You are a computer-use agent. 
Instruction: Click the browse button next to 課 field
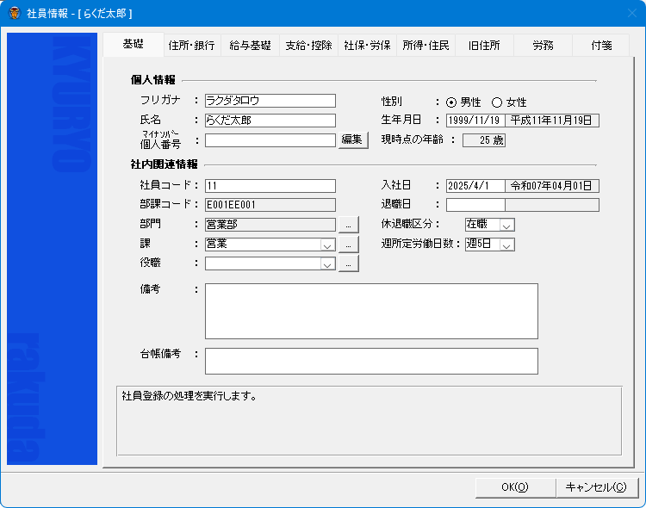(x=348, y=245)
